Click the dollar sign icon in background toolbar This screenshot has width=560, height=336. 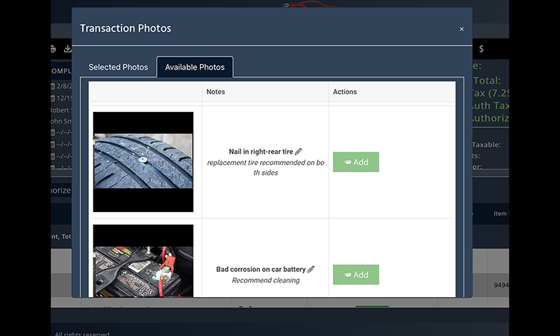pyautogui.click(x=482, y=49)
